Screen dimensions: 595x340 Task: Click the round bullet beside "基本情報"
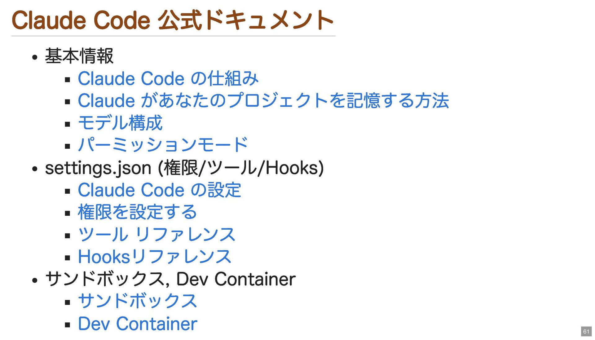(35, 57)
